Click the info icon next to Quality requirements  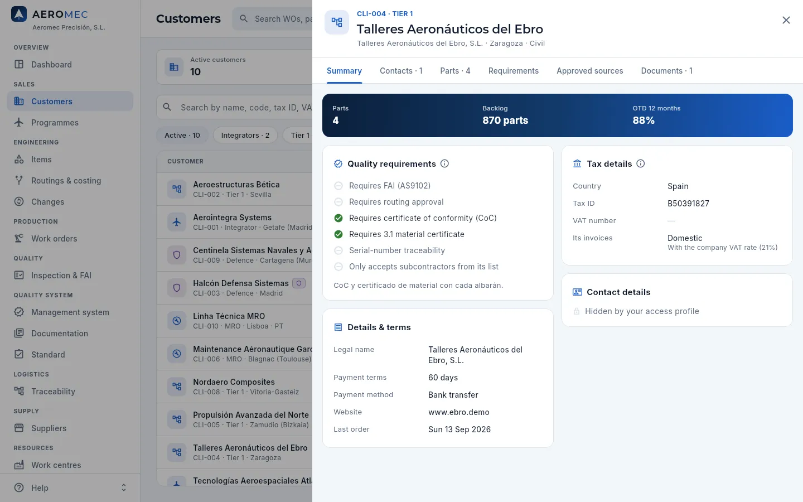[444, 163]
